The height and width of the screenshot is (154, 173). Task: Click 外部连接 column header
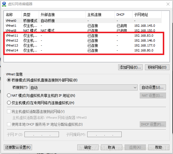tap(62, 15)
